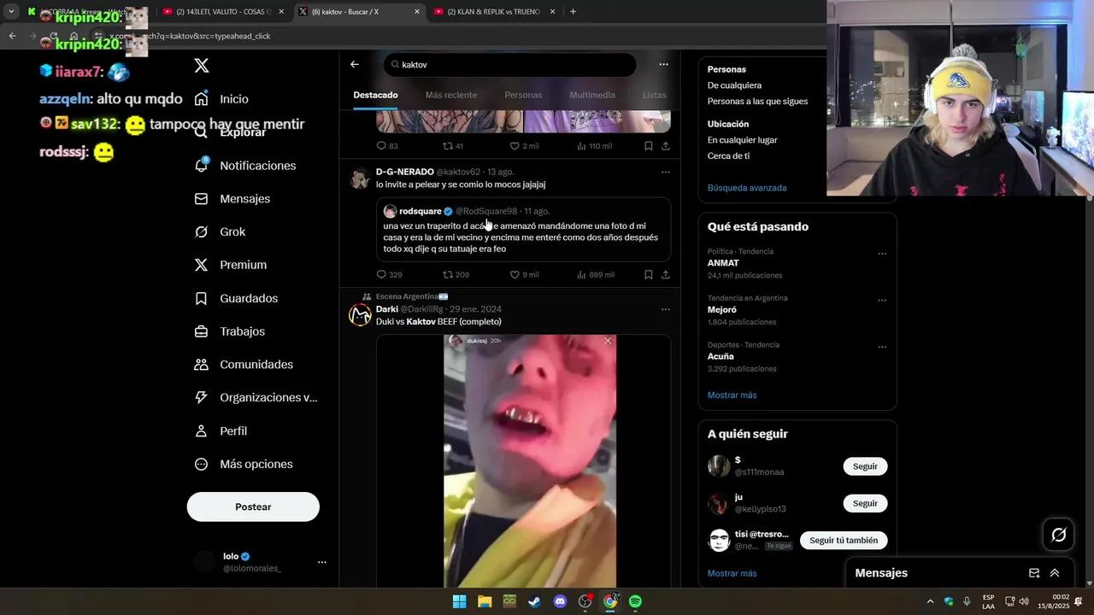Open Acuña trend options menu

pyautogui.click(x=882, y=347)
